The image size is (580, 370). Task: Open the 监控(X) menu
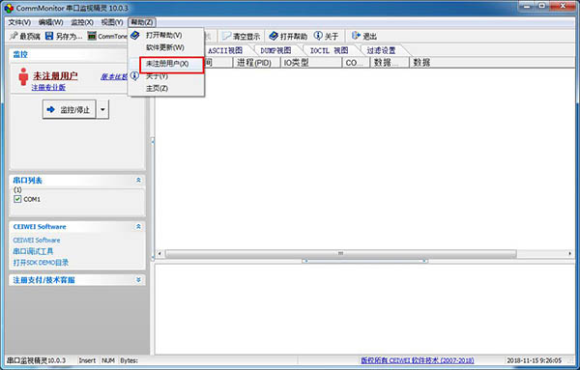point(82,22)
